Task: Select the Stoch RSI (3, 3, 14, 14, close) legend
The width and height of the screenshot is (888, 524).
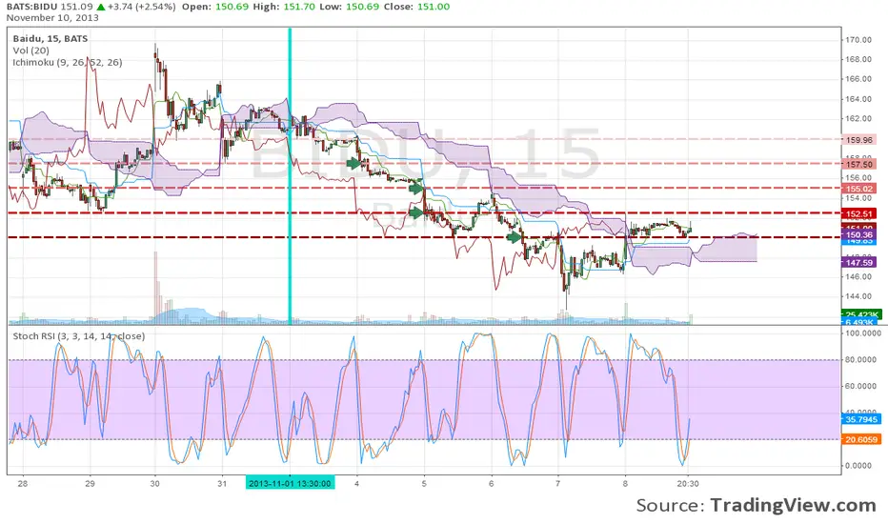Action: (x=79, y=336)
